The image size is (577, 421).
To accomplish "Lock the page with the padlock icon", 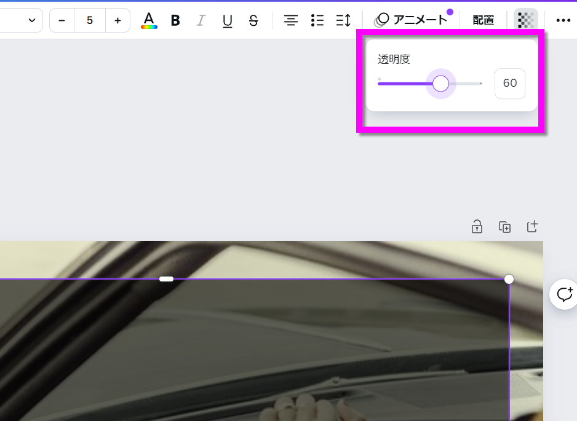I will coord(477,227).
